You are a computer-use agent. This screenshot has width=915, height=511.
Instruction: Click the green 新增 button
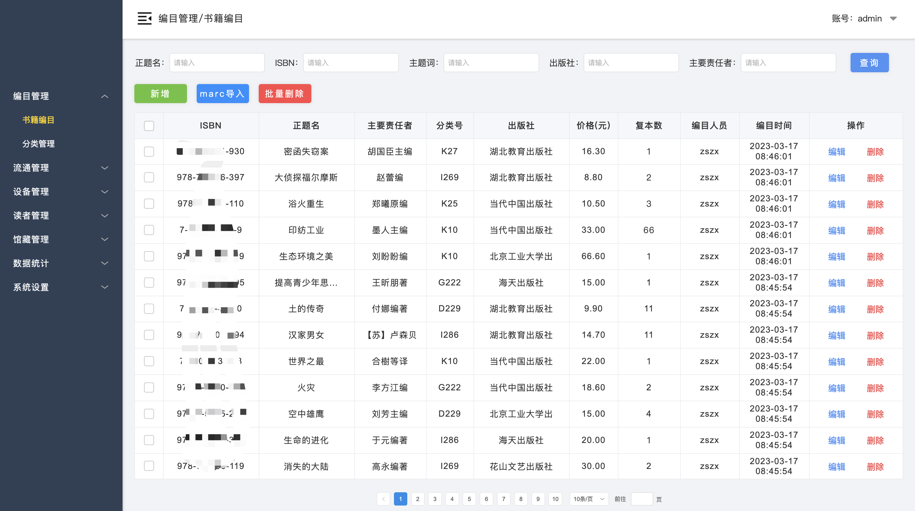[x=161, y=94]
